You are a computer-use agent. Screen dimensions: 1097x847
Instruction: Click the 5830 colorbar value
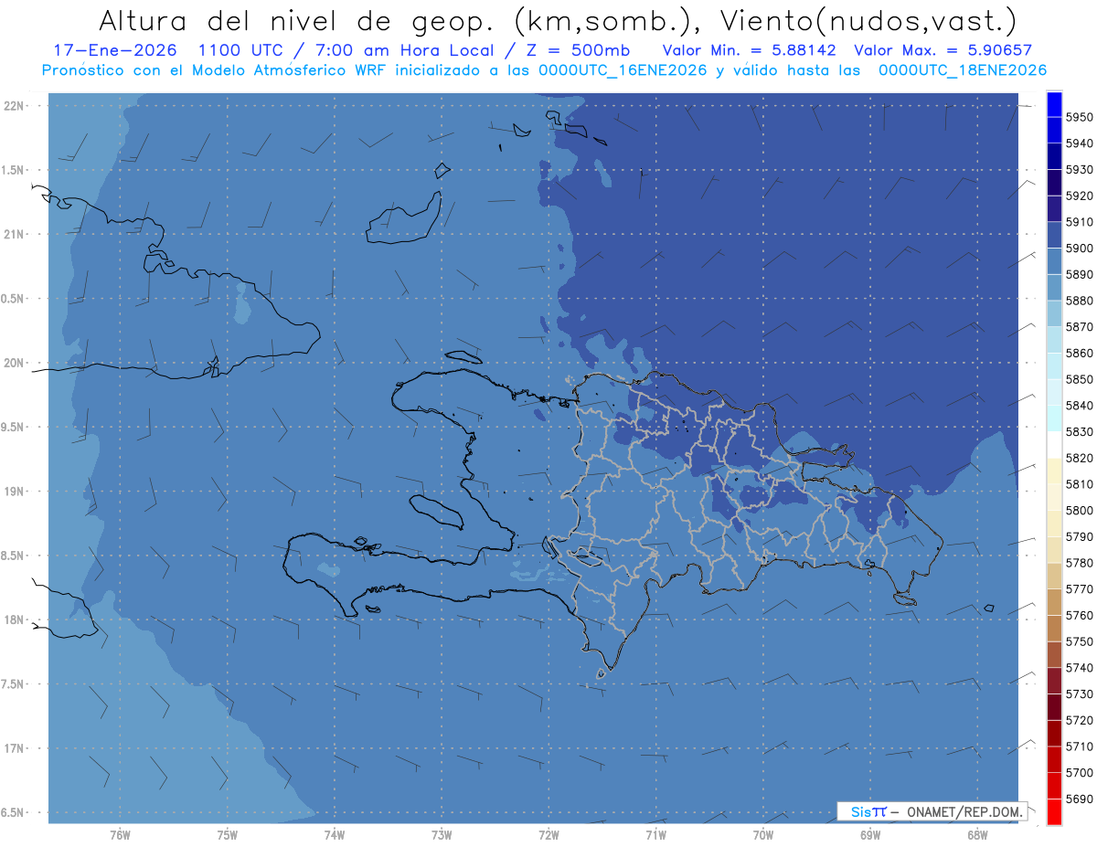click(x=1080, y=431)
